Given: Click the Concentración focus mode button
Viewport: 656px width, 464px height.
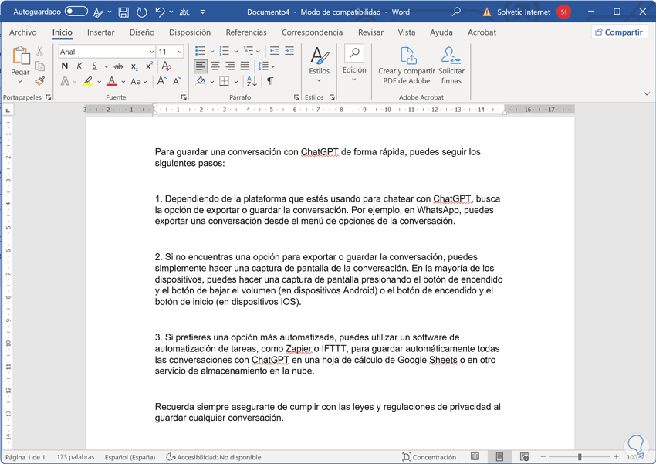Looking at the screenshot, I should [x=429, y=457].
